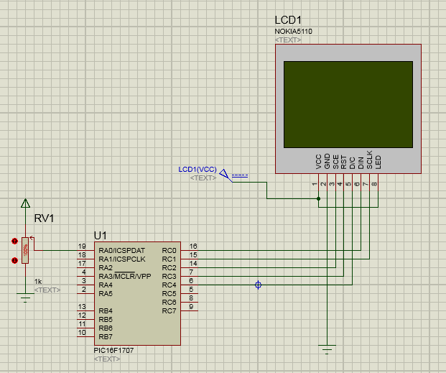Click pin number 13 beside RB4

pyautogui.click(x=82, y=306)
